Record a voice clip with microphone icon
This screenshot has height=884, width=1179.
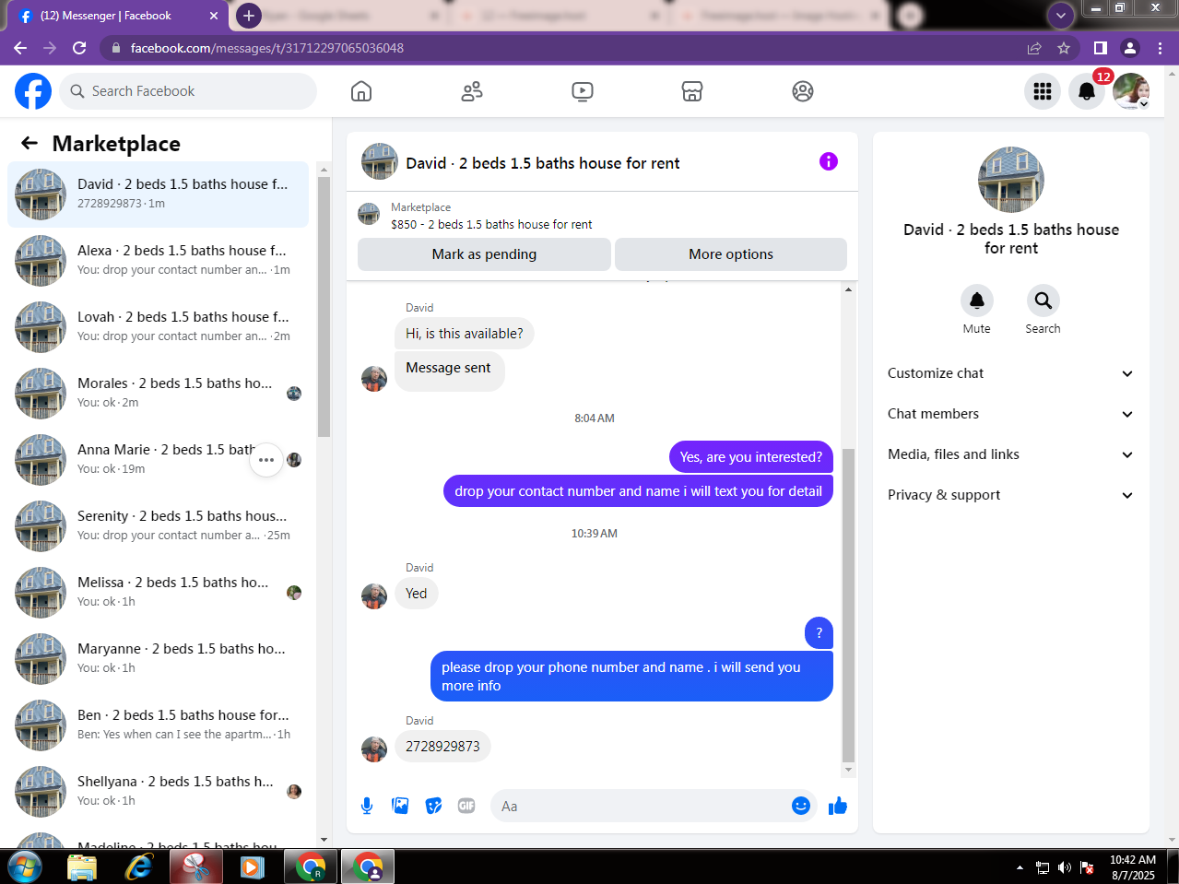point(367,806)
